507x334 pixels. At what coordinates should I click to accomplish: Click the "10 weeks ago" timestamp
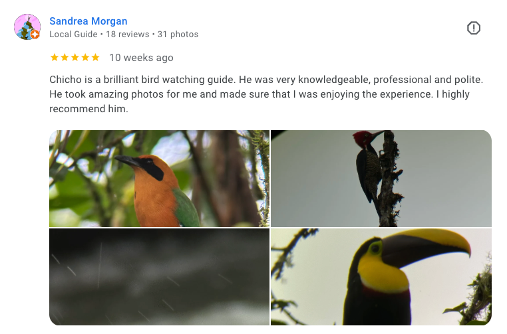pos(141,58)
